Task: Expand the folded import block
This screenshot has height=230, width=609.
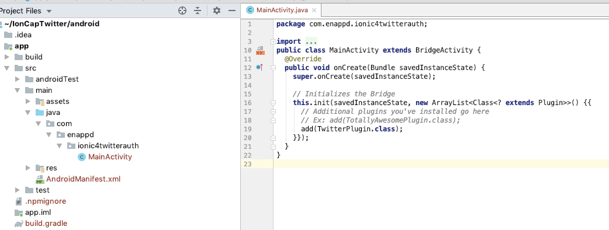Action: [273, 41]
